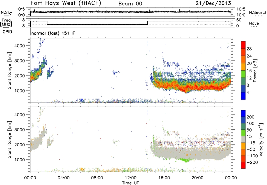
Task: Click the 'Power [dB]' color bar label
Action: [255, 70]
